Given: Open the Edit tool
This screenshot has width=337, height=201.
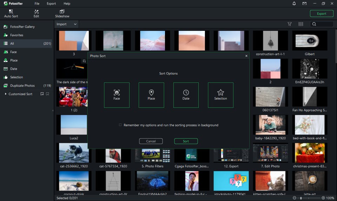Looking at the screenshot, I should point(36,14).
